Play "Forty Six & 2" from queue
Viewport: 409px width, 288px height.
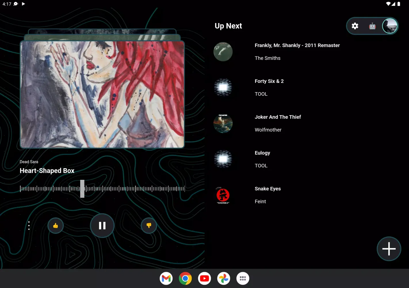pyautogui.click(x=269, y=81)
